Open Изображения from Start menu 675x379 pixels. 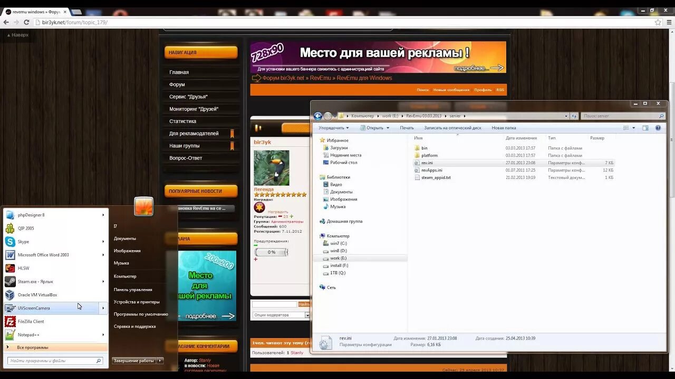[x=127, y=251]
